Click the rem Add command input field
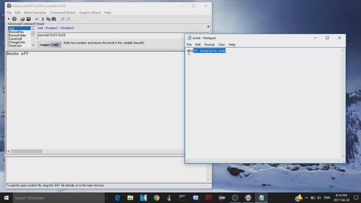The height and width of the screenshot is (203, 361). click(x=111, y=35)
